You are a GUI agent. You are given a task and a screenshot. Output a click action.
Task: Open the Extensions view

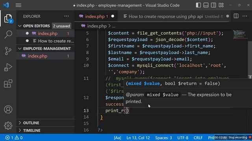8,83
